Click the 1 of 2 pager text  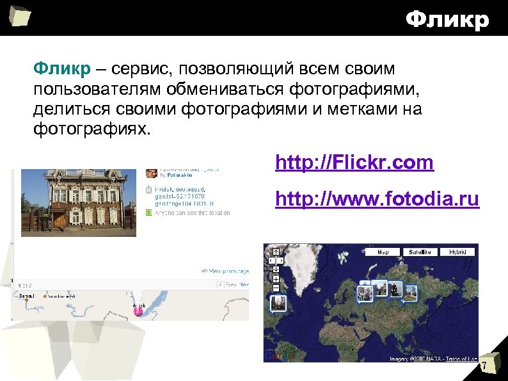pos(24,286)
